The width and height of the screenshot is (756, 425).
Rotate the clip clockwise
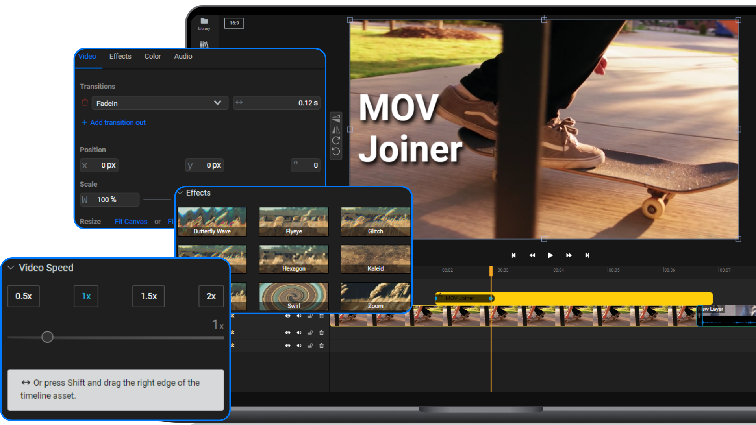coord(336,140)
